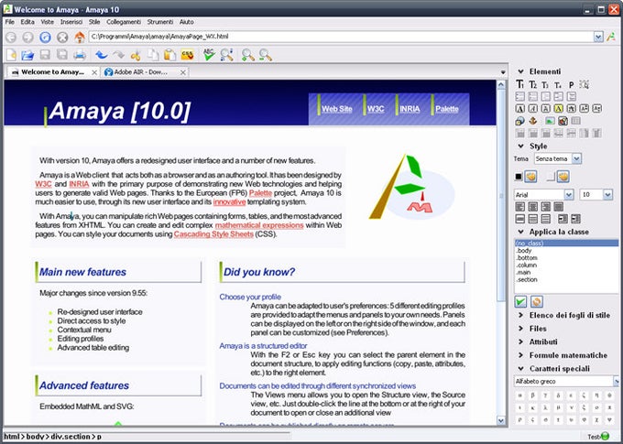The height and width of the screenshot is (444, 623).
Task: Insert Greek letter beta
Action: tap(532, 395)
